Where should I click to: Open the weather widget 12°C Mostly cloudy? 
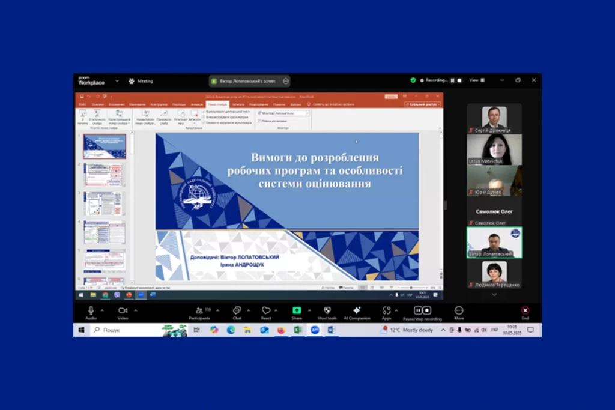point(407,330)
